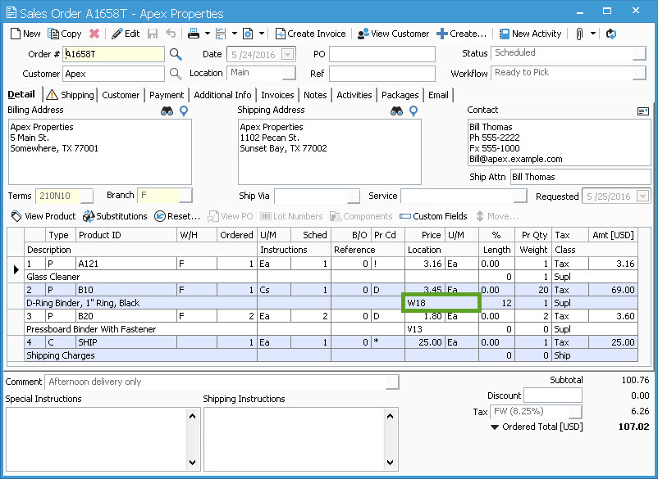The width and height of the screenshot is (658, 479).
Task: Open the Date calendar dropdown
Action: point(288,54)
